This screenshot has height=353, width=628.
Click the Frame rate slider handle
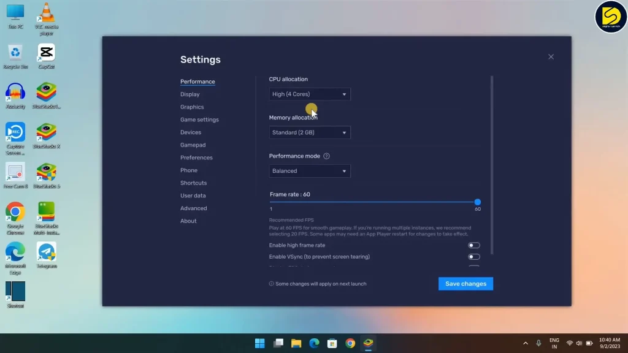pos(477,202)
